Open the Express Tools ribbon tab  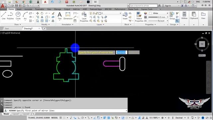pos(147,9)
